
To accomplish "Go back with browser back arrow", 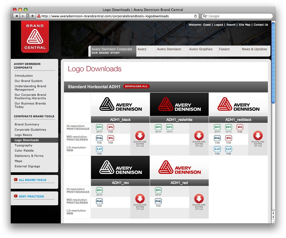I will tap(17, 16).
